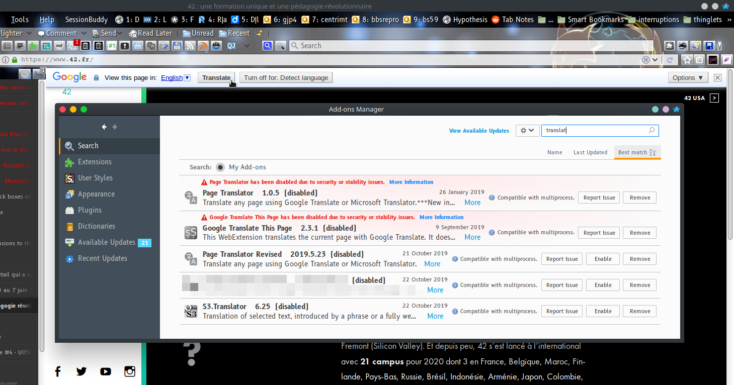The height and width of the screenshot is (385, 734).
Task: Click the 42 USA link on page
Action: click(694, 98)
